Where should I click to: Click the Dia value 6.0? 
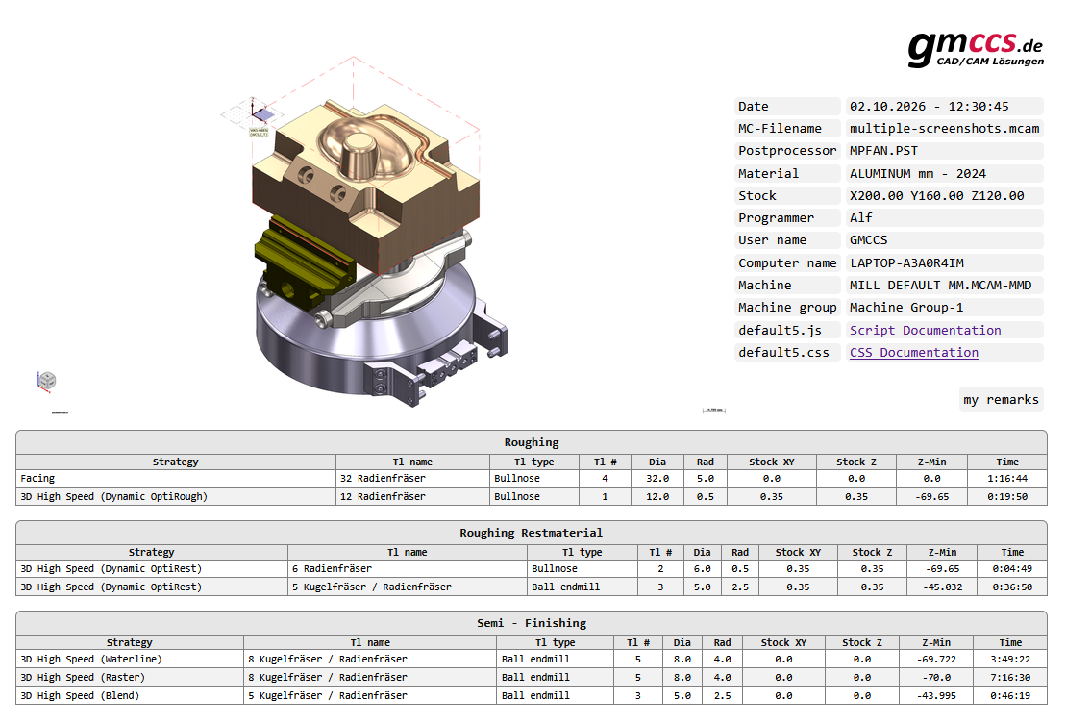click(x=702, y=569)
